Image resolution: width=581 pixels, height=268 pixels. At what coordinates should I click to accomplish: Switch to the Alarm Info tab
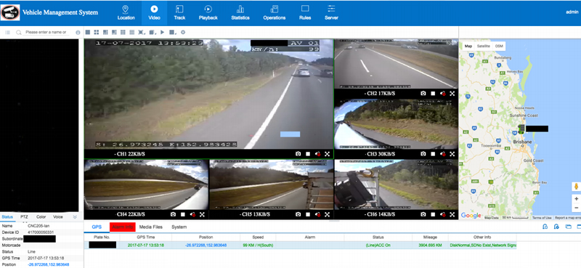click(122, 227)
